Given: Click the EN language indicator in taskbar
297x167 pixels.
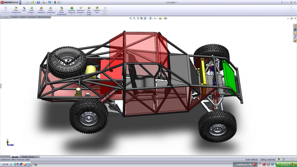Looking at the screenshot, I should tap(36, 165).
